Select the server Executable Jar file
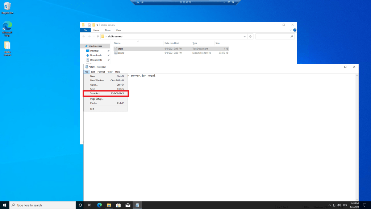This screenshot has height=209, width=371. coord(121,53)
